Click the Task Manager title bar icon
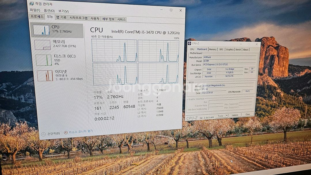The height and width of the screenshot is (175, 311). pyautogui.click(x=32, y=4)
